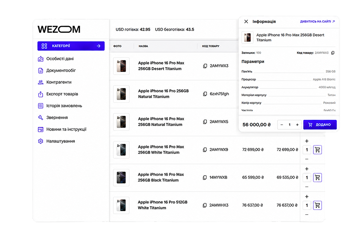This screenshot has height=248, width=357.
Task: Click product image in Інформація panel
Action: [x=247, y=37]
